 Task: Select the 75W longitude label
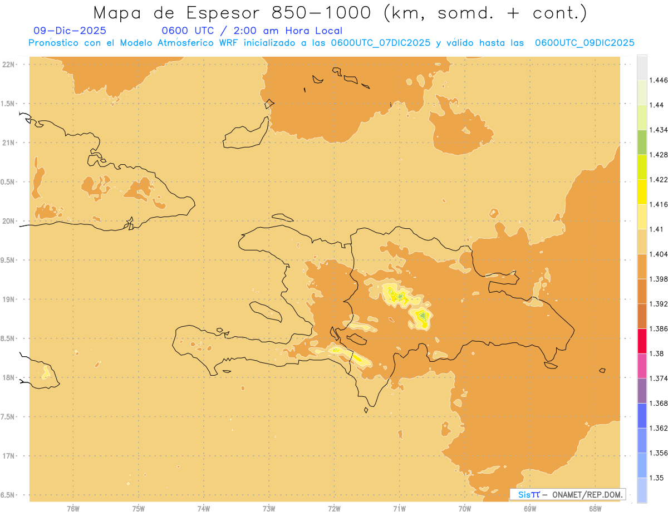139,509
